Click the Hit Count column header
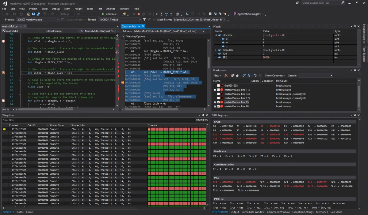The height and width of the screenshot is (215, 368). click(282, 81)
